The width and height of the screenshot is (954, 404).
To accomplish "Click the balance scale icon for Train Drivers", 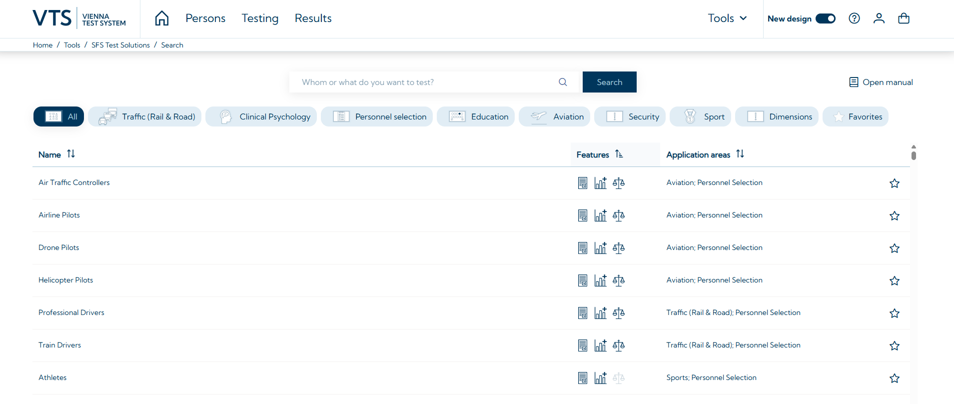I will point(619,345).
